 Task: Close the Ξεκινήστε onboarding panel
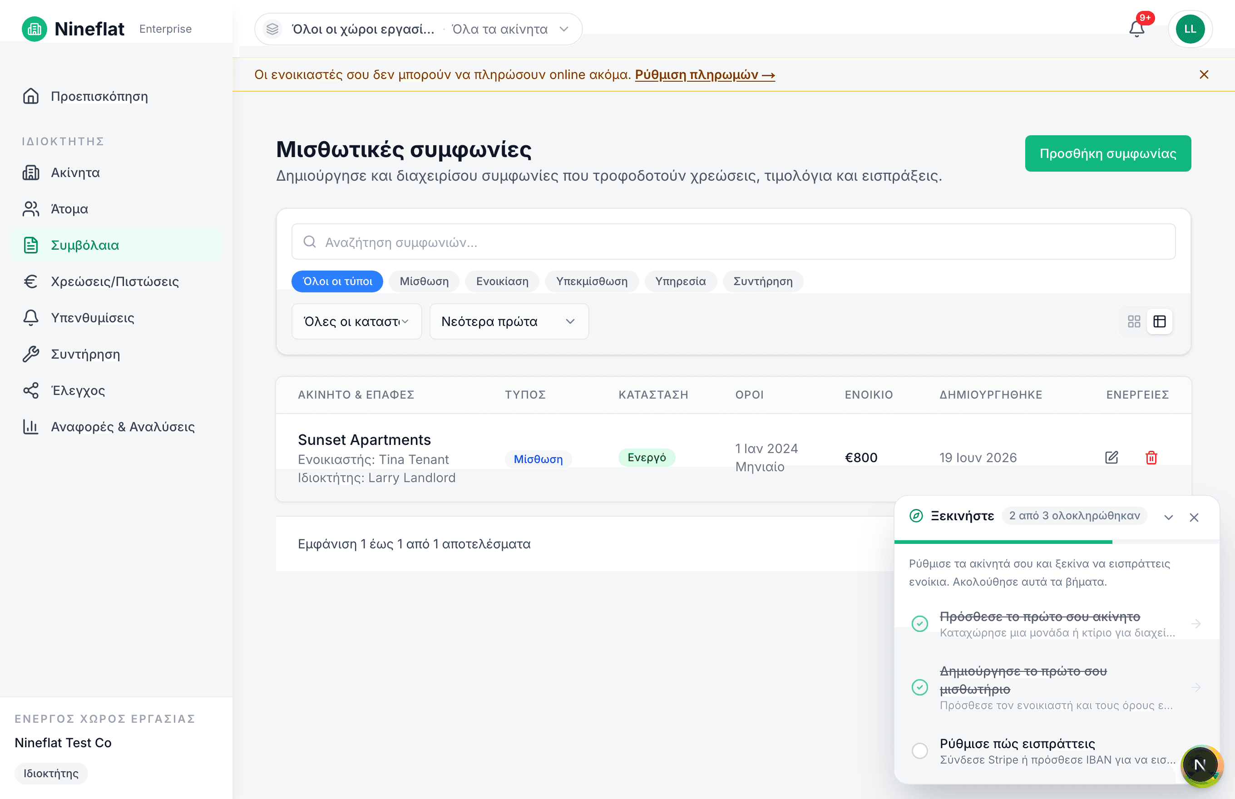pyautogui.click(x=1194, y=517)
